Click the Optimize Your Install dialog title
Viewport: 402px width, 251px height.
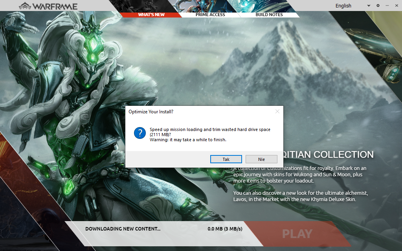coord(151,112)
